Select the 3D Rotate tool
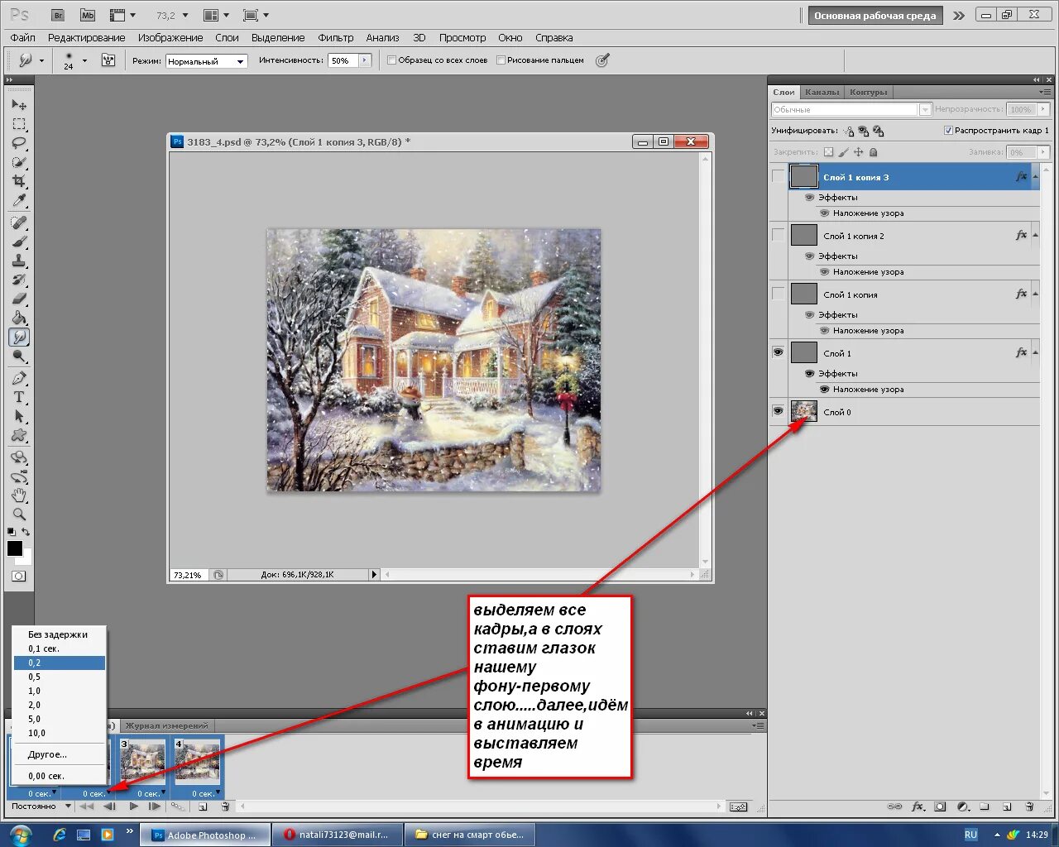This screenshot has height=847, width=1059. point(19,457)
